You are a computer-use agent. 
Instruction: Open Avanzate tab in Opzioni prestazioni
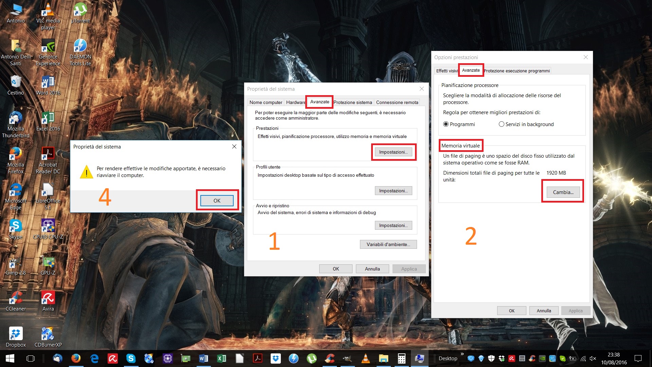(471, 70)
